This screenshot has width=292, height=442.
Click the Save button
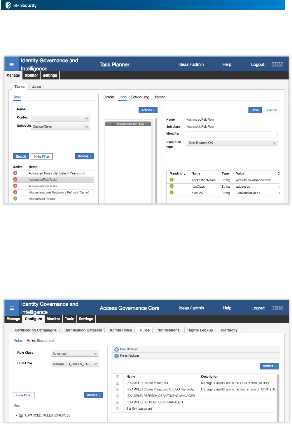coord(255,110)
